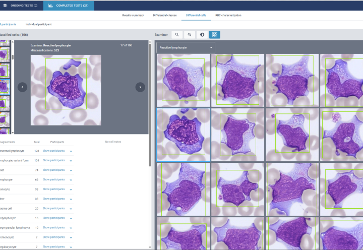Expand the Abnormal lymphocyte row chevron
This screenshot has height=250, width=363.
pos(71,151)
